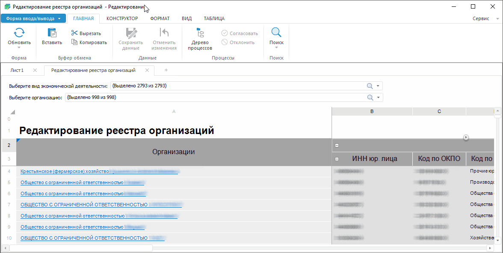Open the Обновить dropdown arrow
503x253 pixels.
[x=19, y=48]
